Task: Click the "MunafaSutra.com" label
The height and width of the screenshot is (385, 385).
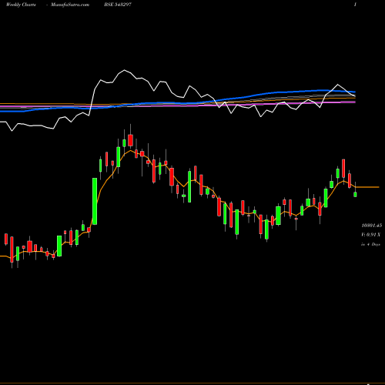Action: pyautogui.click(x=70, y=5)
